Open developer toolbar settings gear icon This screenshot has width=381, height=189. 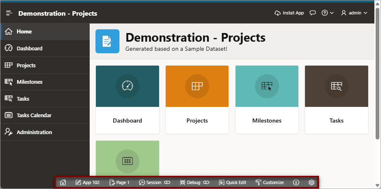312,182
